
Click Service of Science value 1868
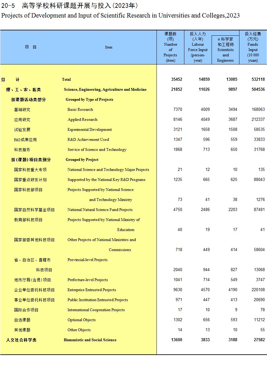click(177, 149)
